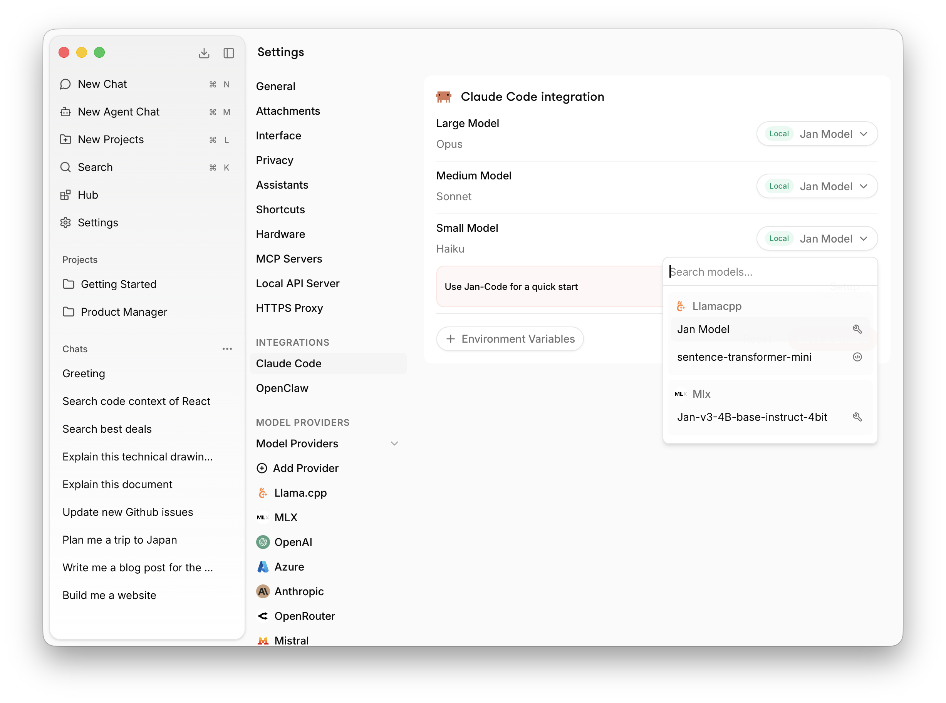Click the embedding icon beside sentence-transformer-mini
This screenshot has width=946, height=703.
[857, 357]
